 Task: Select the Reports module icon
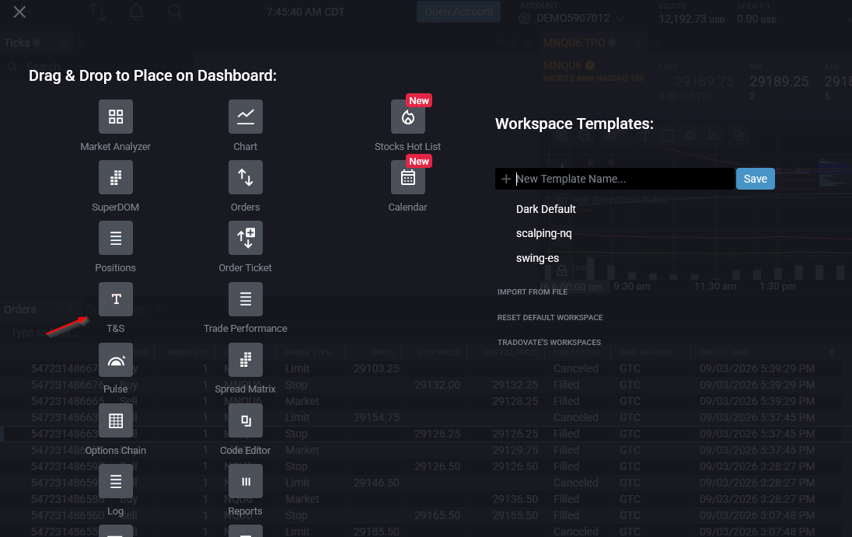coord(246,481)
